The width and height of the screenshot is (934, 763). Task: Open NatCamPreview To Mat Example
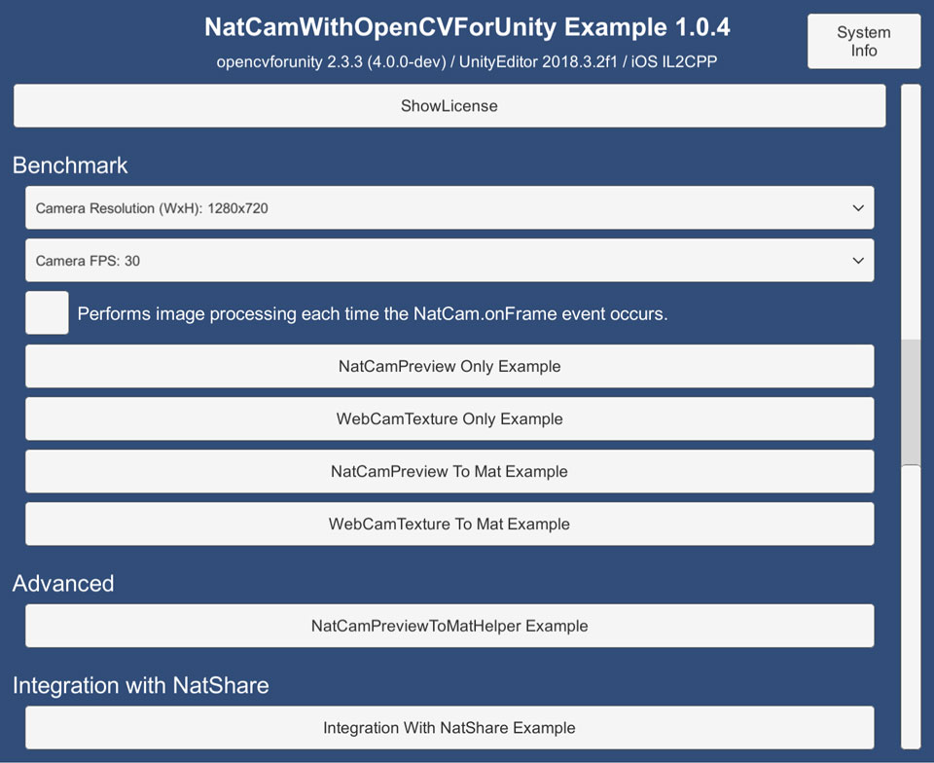449,471
